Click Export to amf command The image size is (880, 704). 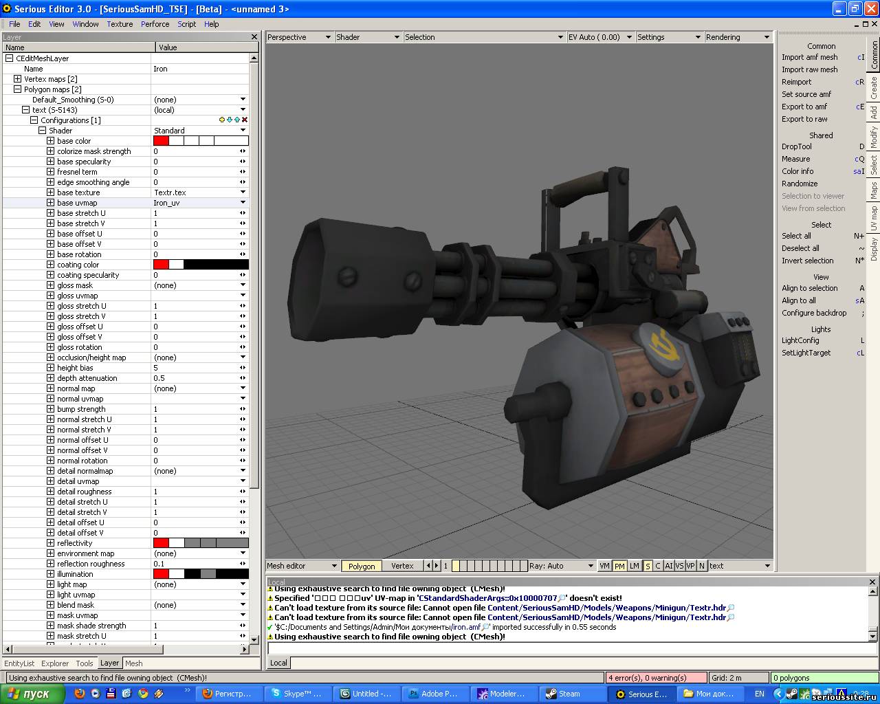click(804, 107)
